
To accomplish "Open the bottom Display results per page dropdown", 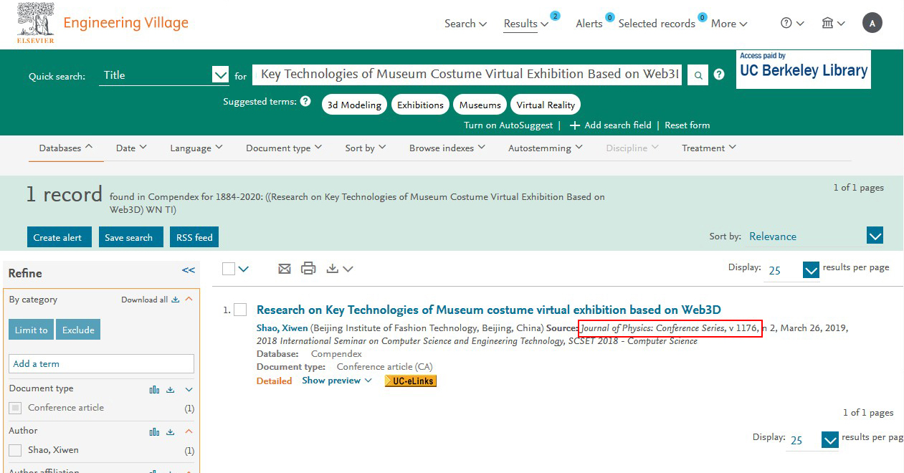I will pos(830,440).
